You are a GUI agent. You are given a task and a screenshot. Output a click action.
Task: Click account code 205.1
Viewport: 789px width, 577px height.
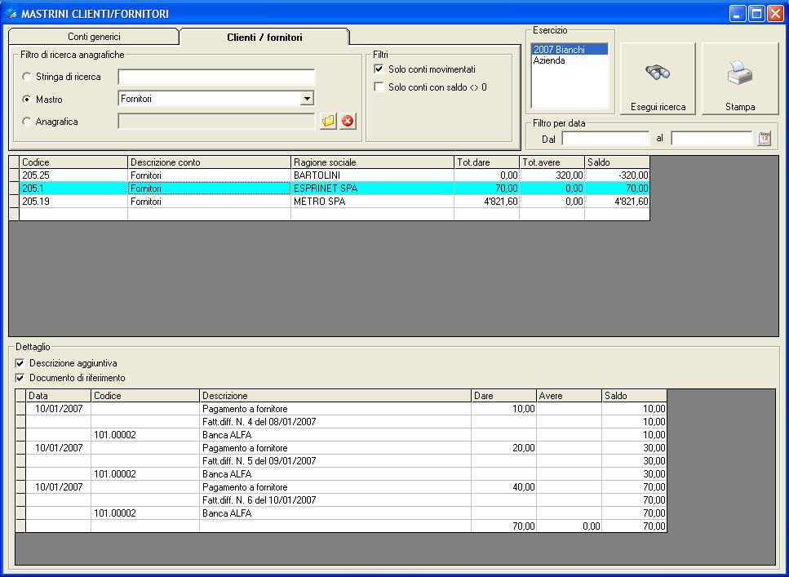[73, 189]
